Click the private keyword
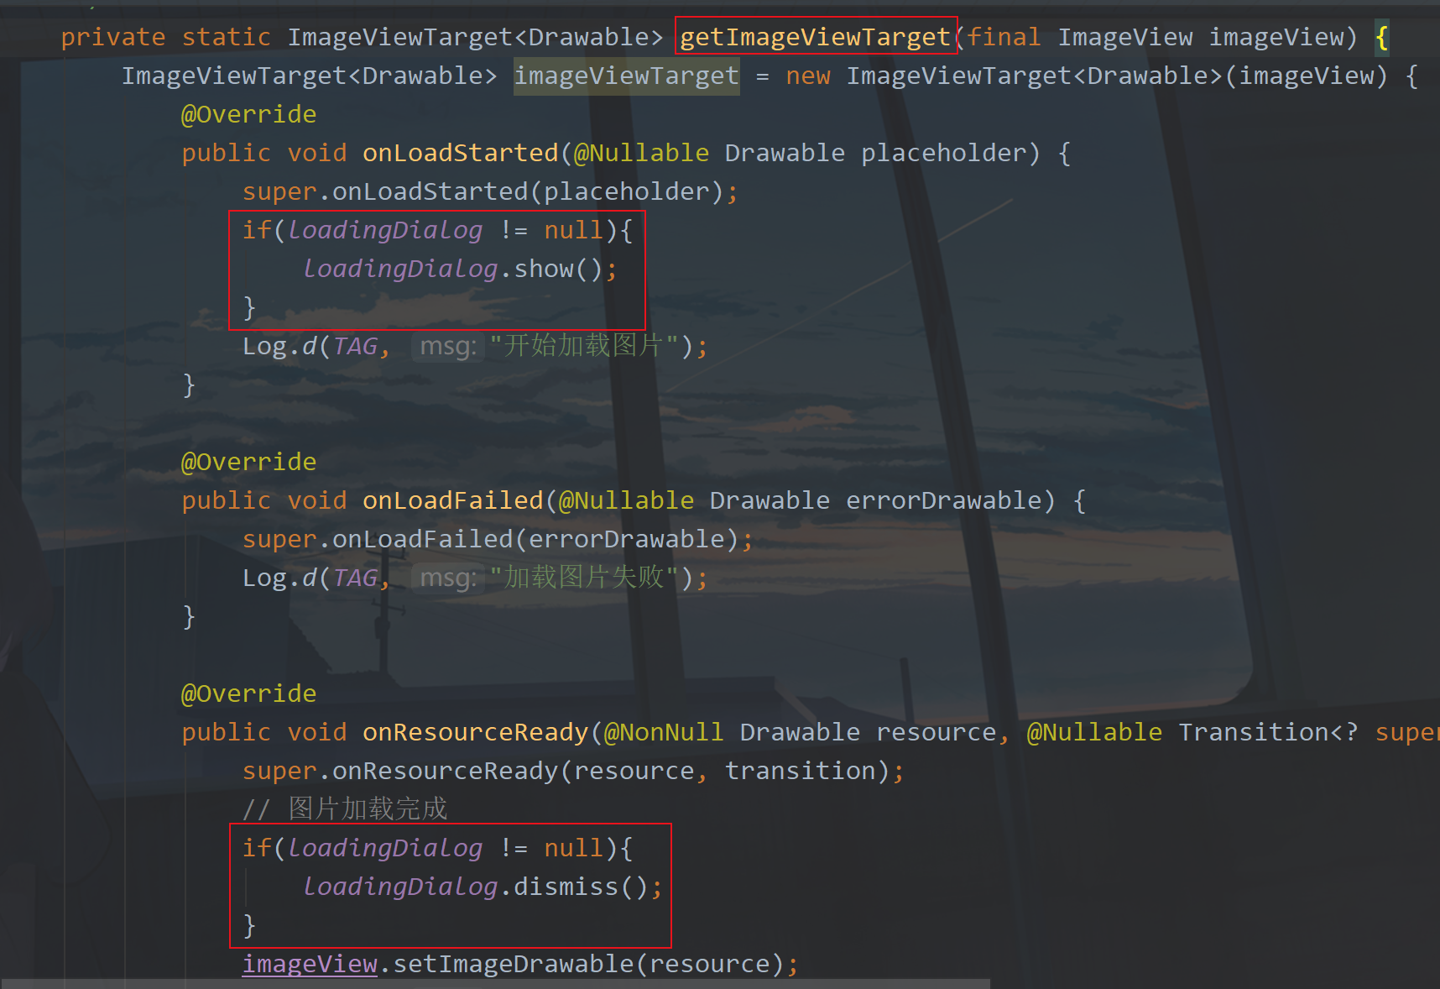The width and height of the screenshot is (1440, 989). (x=113, y=37)
